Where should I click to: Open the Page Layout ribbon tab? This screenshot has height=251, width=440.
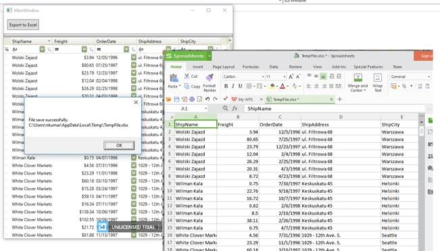tap(223, 67)
